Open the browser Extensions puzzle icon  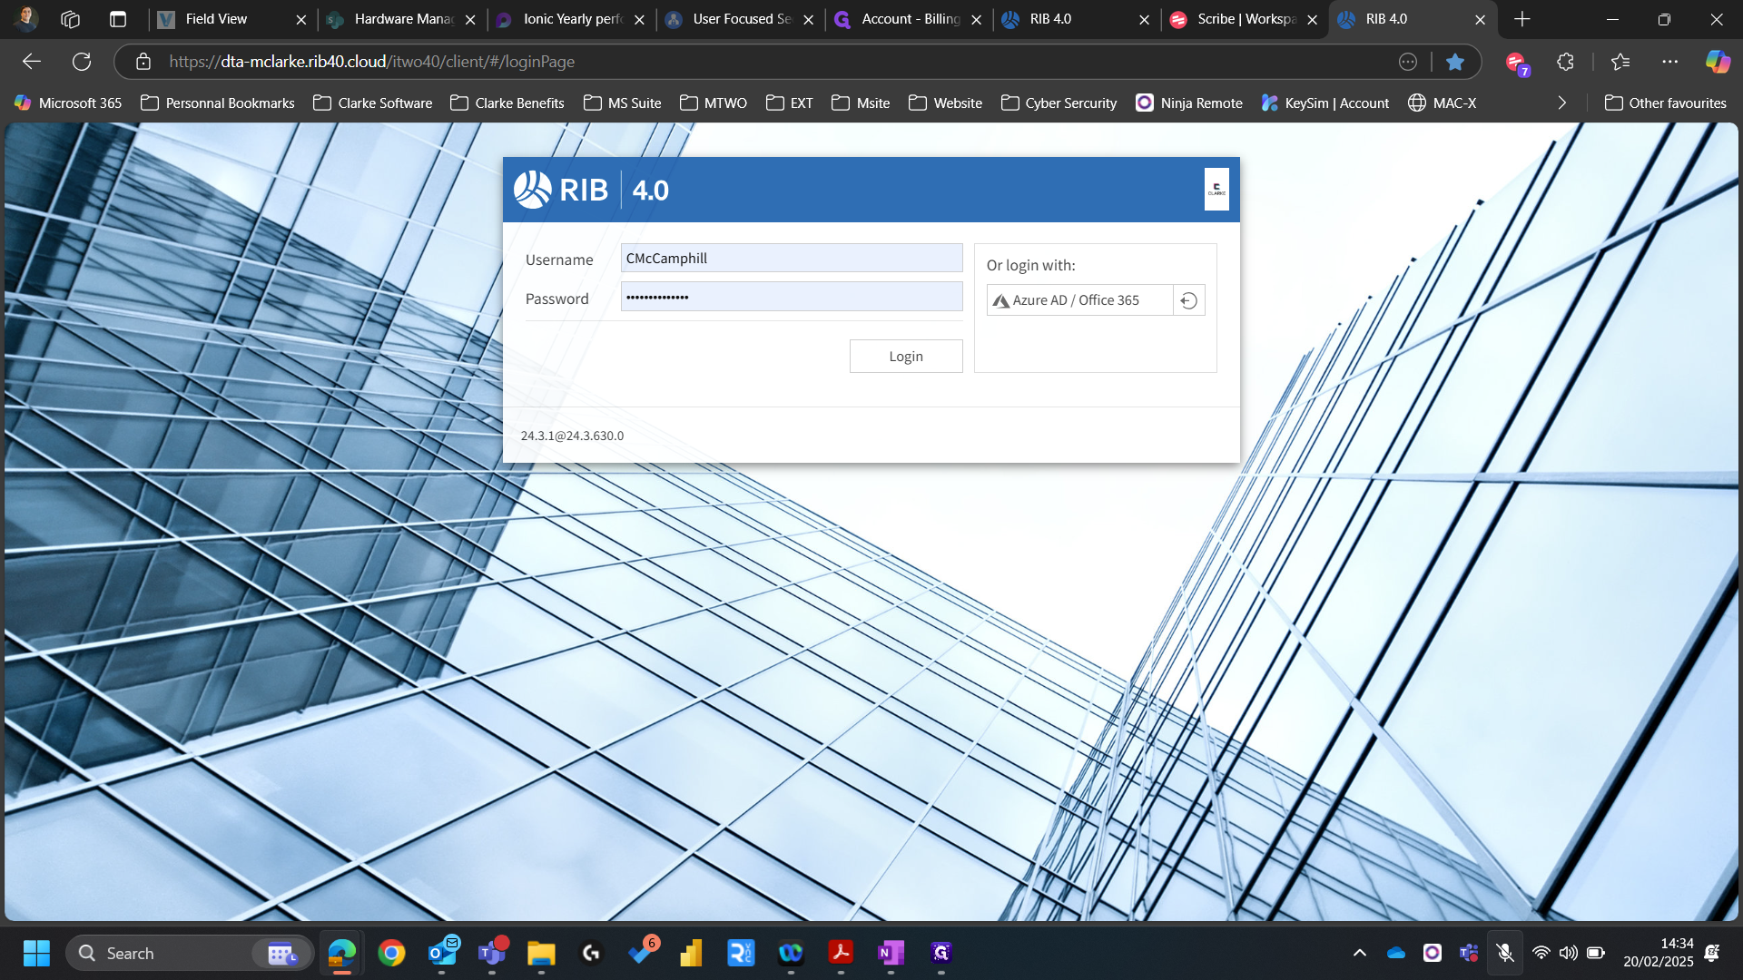point(1565,62)
